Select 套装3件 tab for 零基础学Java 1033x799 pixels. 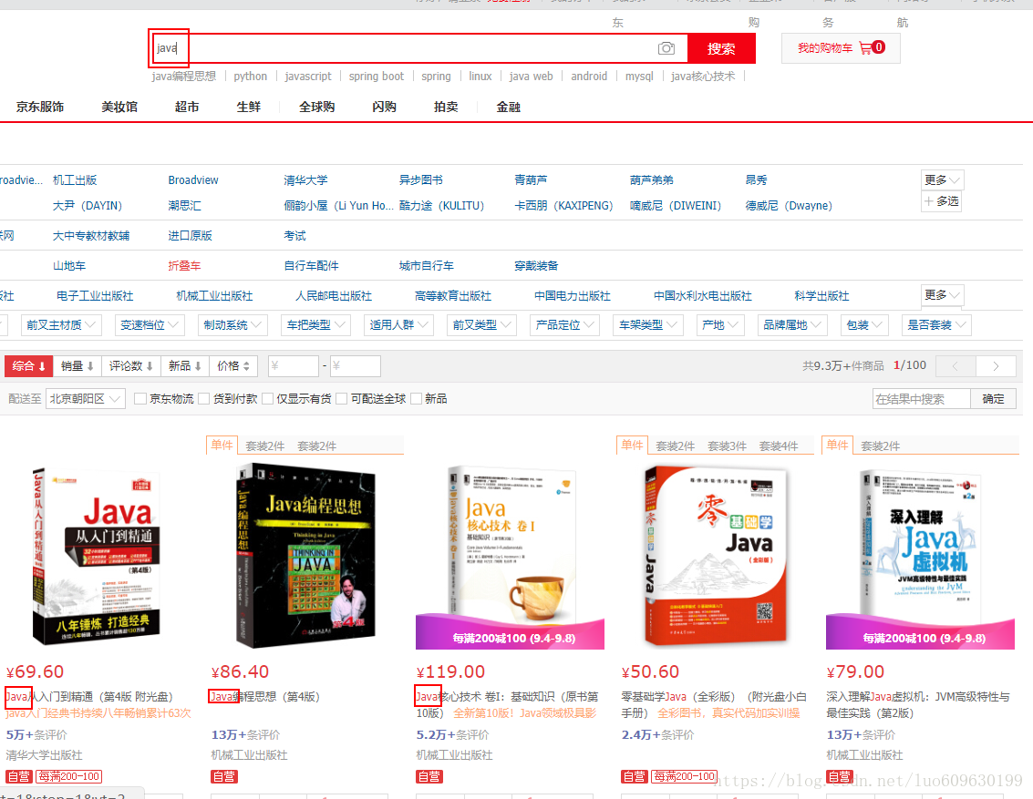pos(727,446)
